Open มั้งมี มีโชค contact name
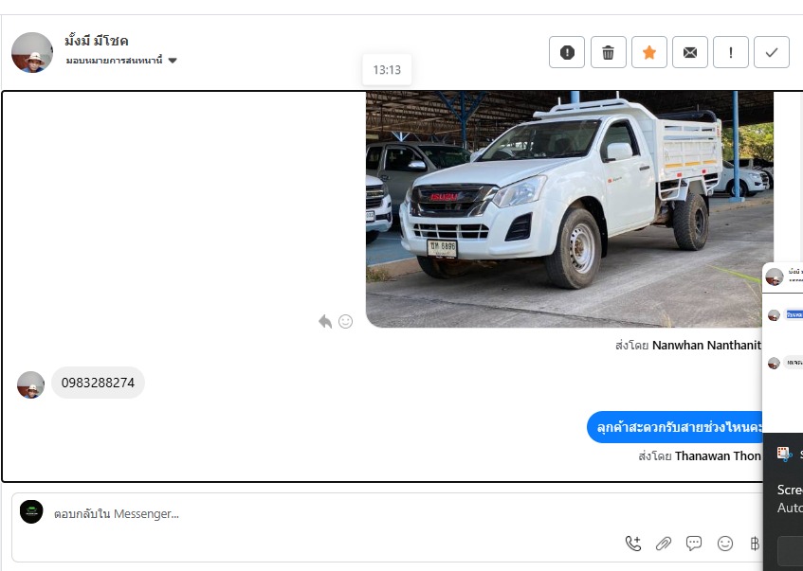Viewport: 803px width, 571px height. pos(97,41)
